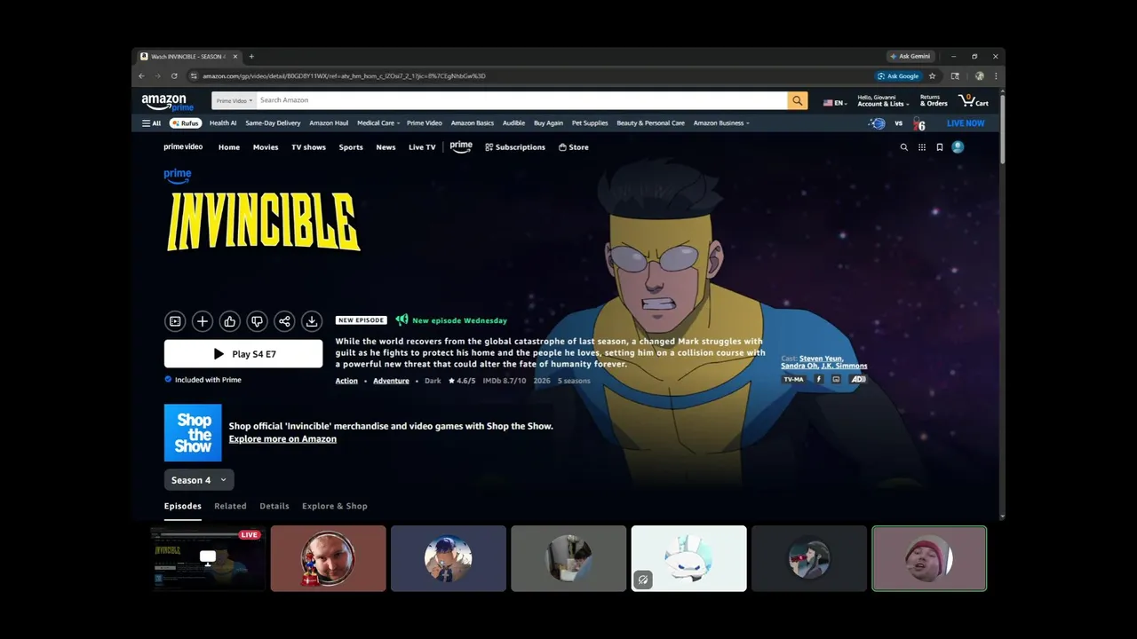This screenshot has width=1137, height=639.
Task: Open the Prime Video Store
Action: (574, 147)
